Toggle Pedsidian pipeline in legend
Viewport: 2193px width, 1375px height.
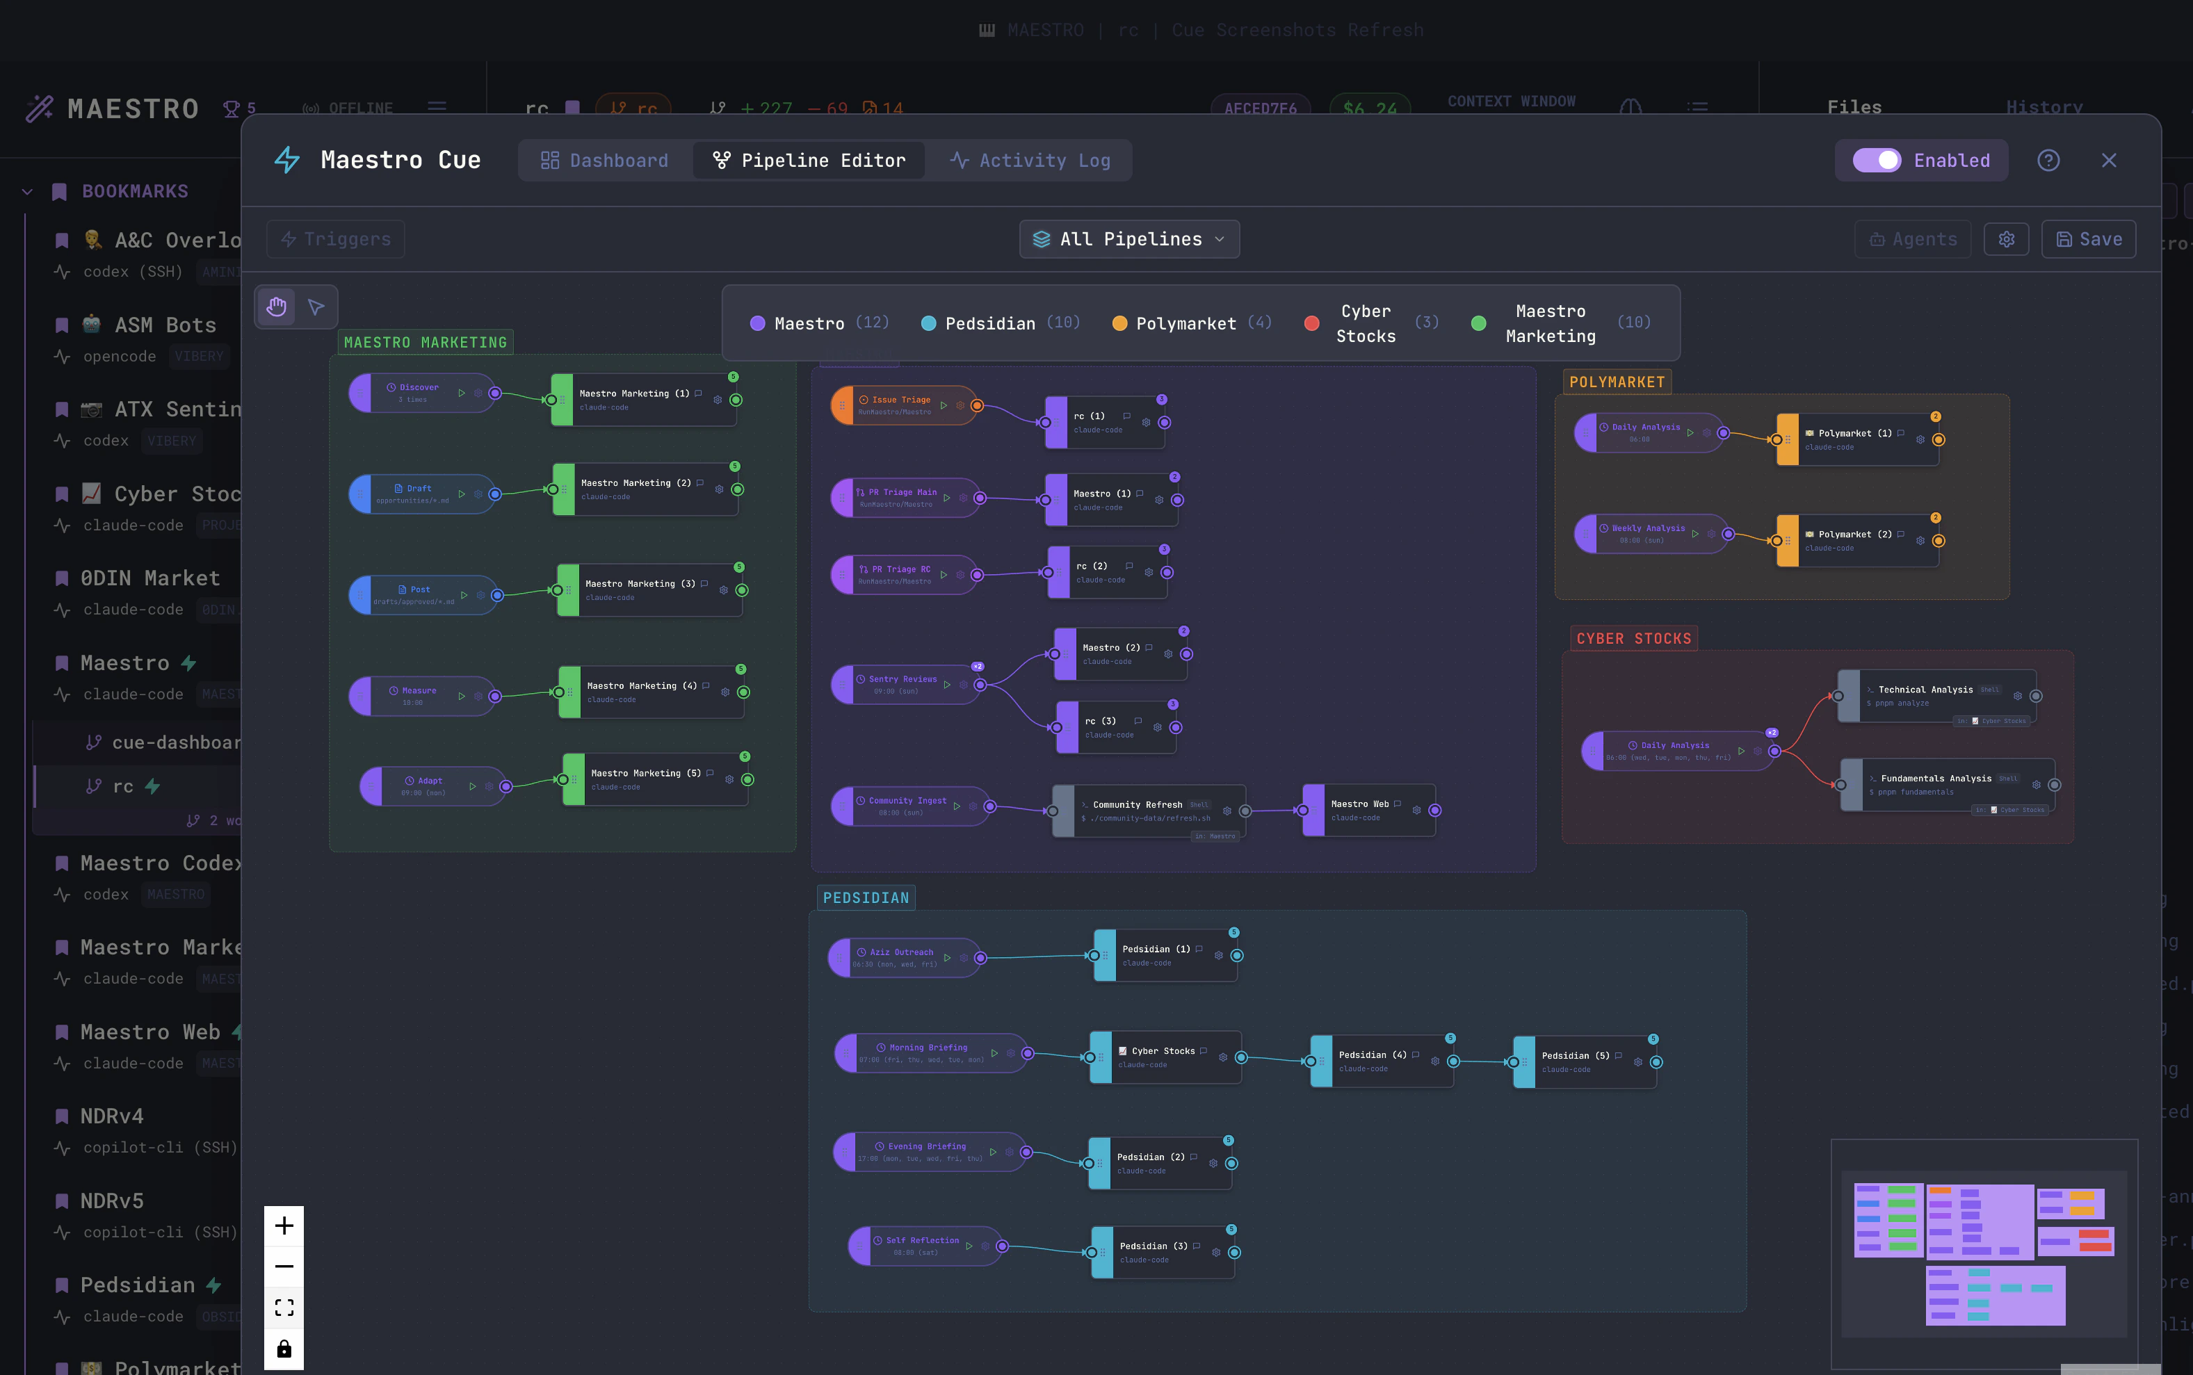click(x=1001, y=324)
